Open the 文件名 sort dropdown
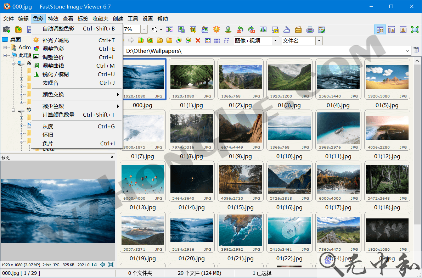The height and width of the screenshot is (278, 422). 318,41
